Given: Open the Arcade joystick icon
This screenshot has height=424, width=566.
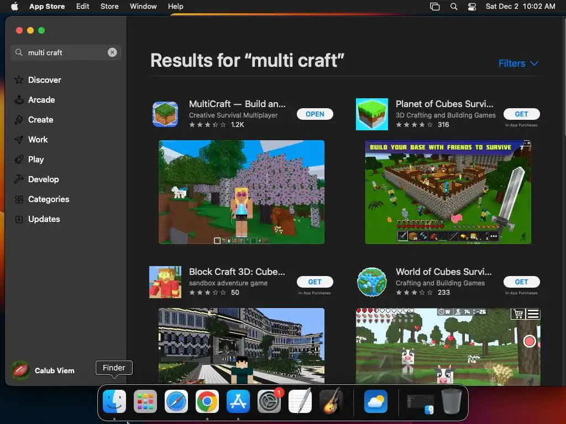Looking at the screenshot, I should tap(19, 100).
